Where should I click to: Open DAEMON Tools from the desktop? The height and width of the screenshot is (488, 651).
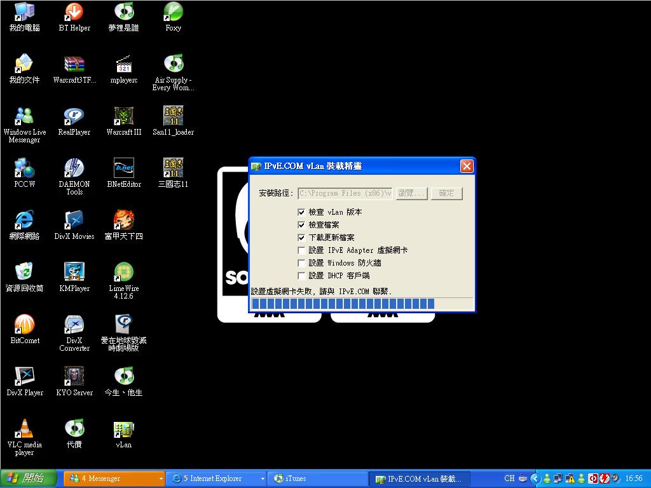(x=74, y=172)
